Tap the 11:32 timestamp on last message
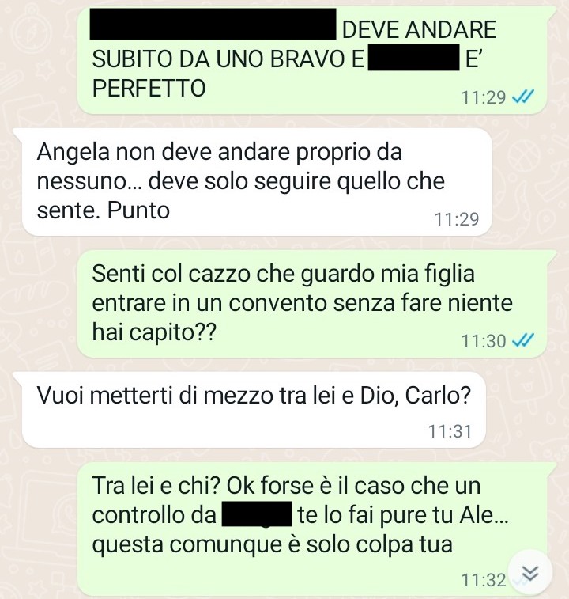This screenshot has width=569, height=599. tap(484, 580)
